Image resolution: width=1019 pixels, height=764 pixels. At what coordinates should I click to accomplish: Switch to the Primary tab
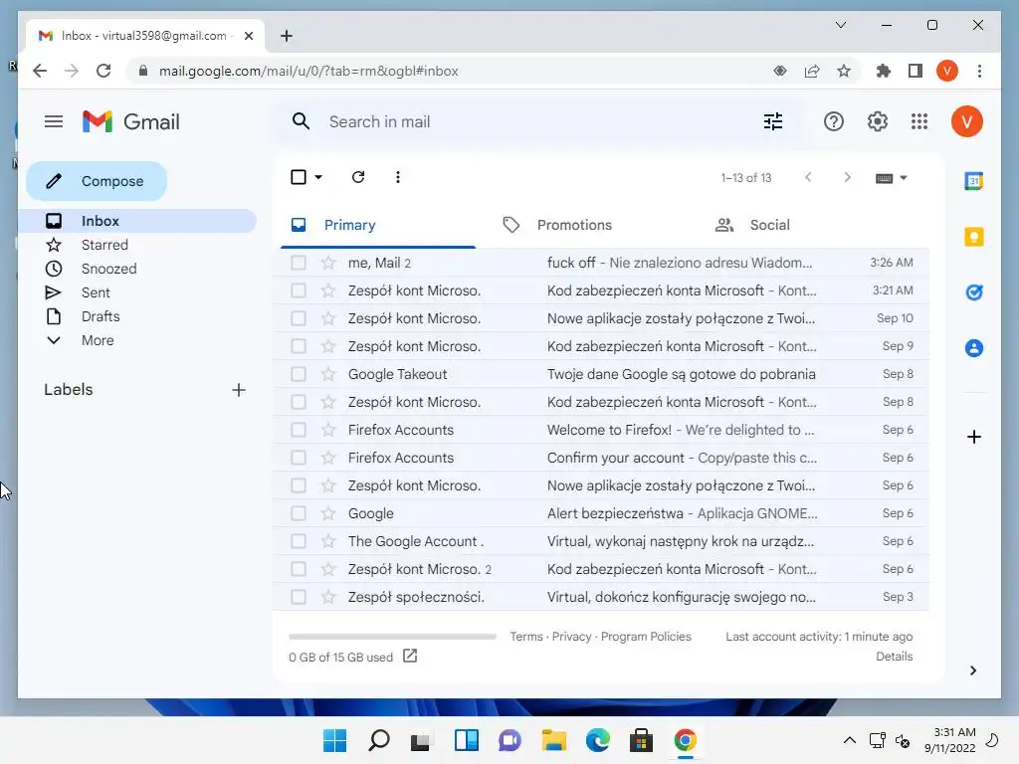coord(377,225)
